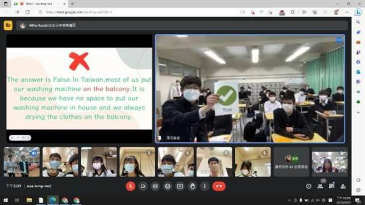Show hidden system tray icons

click(289, 200)
